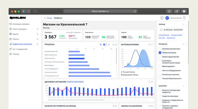Go back using the Назад link
Screen dimensions: 198x109
point(48,18)
